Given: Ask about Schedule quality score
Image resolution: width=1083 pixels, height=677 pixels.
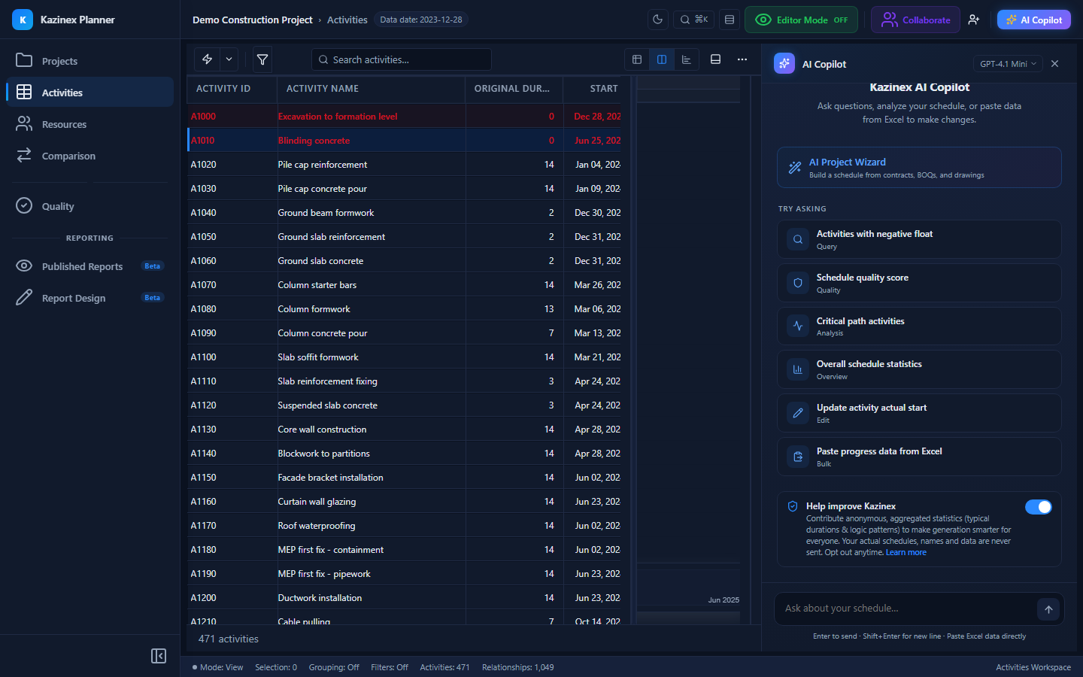Looking at the screenshot, I should [x=919, y=283].
